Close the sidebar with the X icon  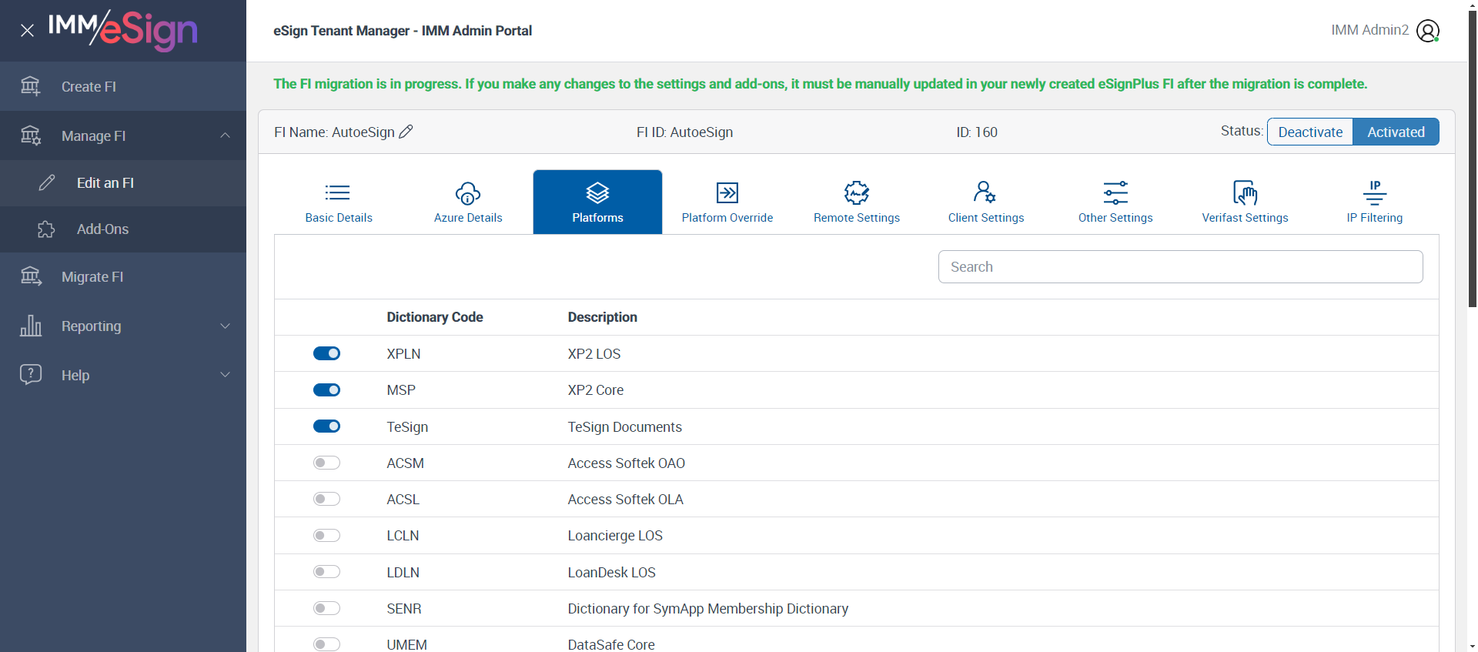coord(27,31)
